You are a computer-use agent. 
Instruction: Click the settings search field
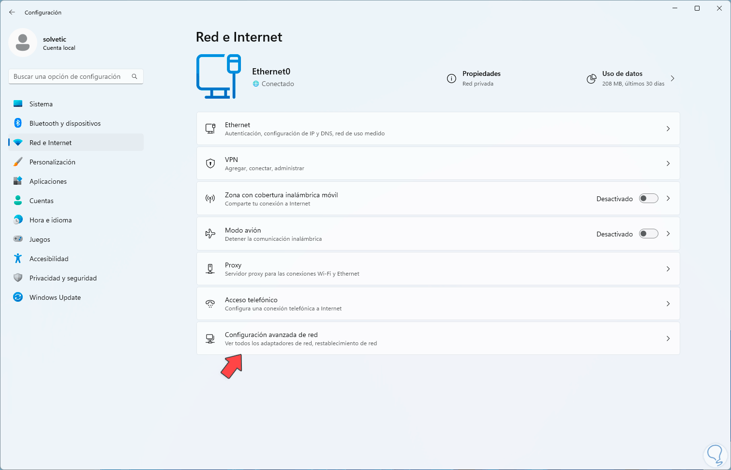point(76,76)
